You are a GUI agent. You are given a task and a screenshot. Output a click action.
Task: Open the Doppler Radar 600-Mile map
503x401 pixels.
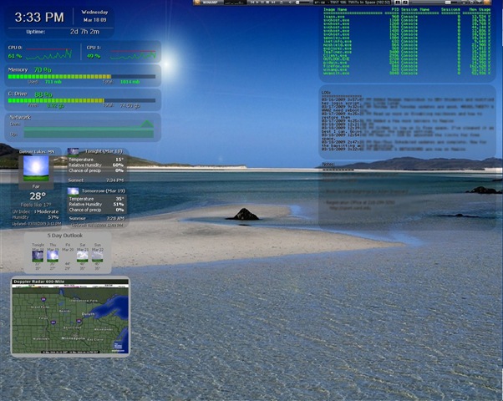tap(70, 317)
